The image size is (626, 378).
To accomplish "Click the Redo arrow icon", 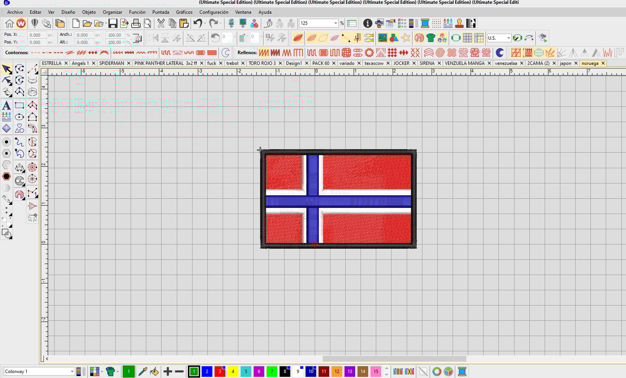I will pos(213,23).
